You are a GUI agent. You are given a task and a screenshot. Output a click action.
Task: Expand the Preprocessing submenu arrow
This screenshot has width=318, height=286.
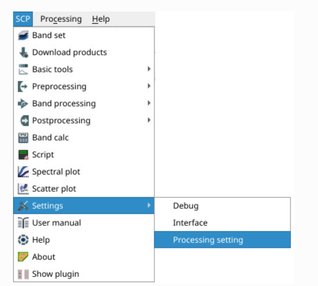point(149,86)
